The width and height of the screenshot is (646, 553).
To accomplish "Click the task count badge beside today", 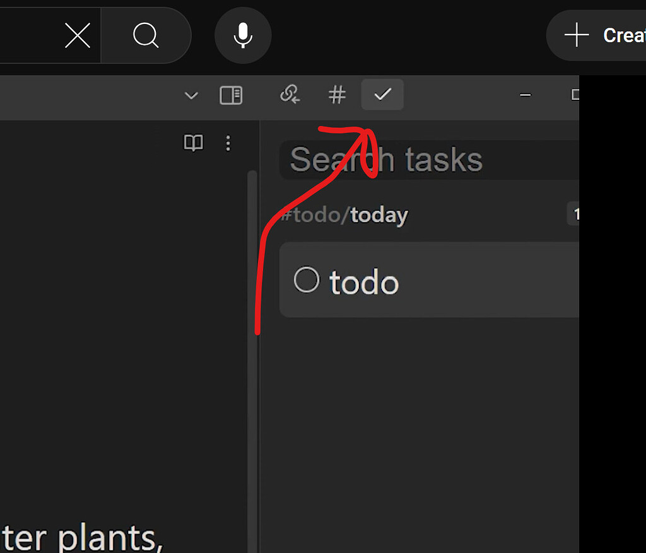I will point(574,214).
